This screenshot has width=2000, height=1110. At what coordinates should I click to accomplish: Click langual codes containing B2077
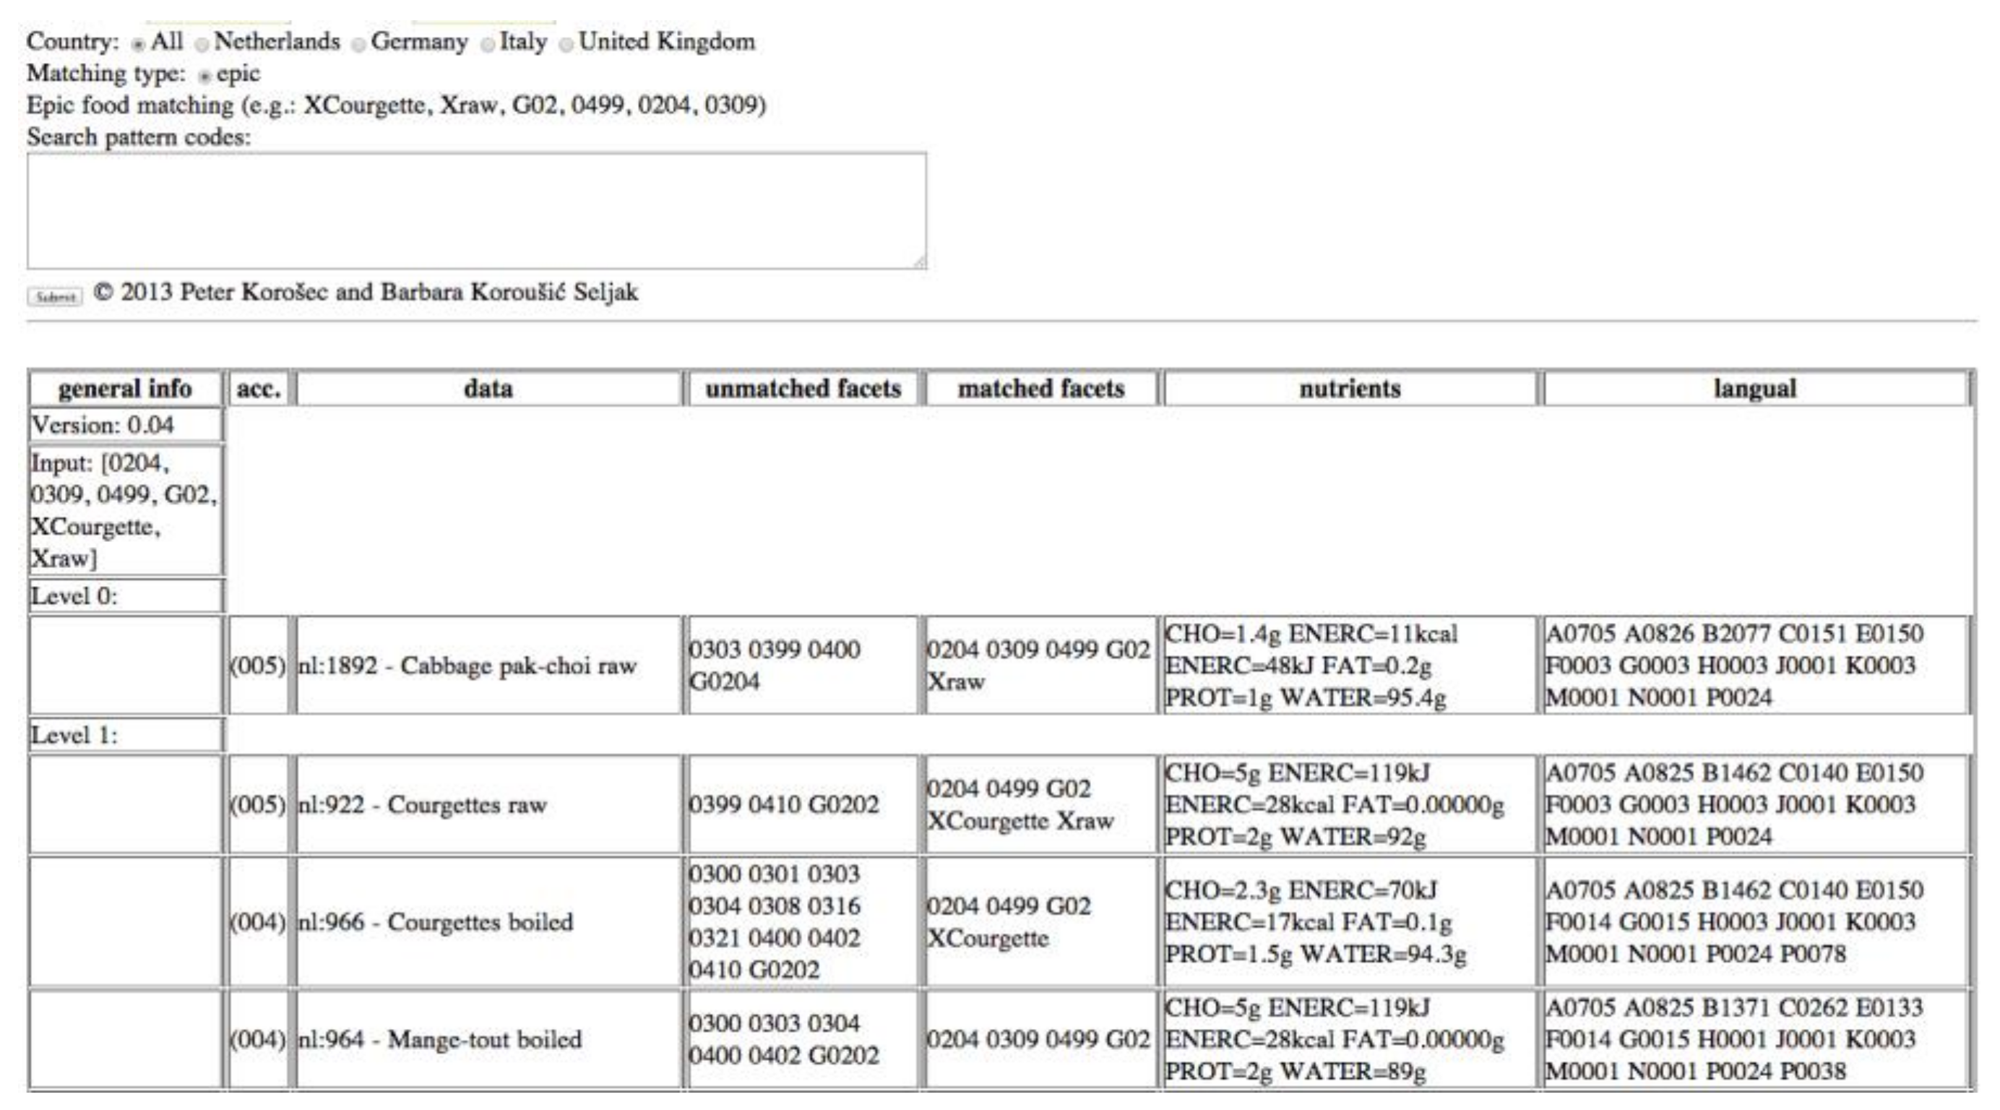[1756, 666]
